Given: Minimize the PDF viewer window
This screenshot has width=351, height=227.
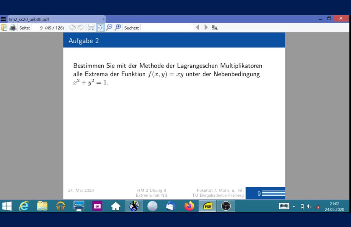Looking at the screenshot, I should [x=320, y=19].
